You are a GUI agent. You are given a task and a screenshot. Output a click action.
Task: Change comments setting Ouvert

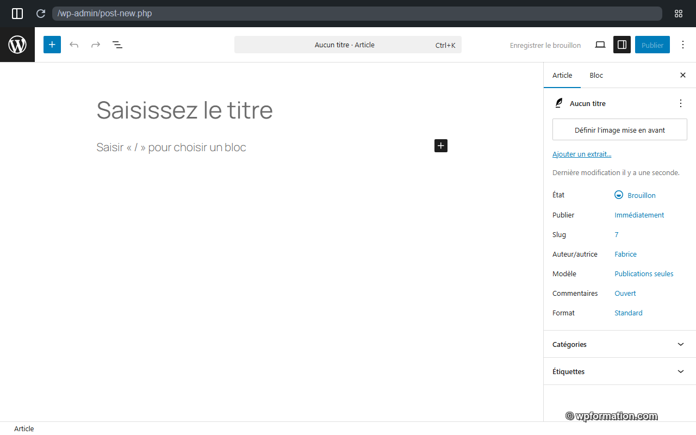[x=625, y=293]
